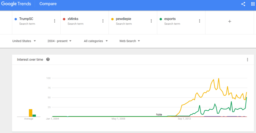Add a new comparison term with plus
Viewport: 256px width, 133px height.
[x=229, y=21]
